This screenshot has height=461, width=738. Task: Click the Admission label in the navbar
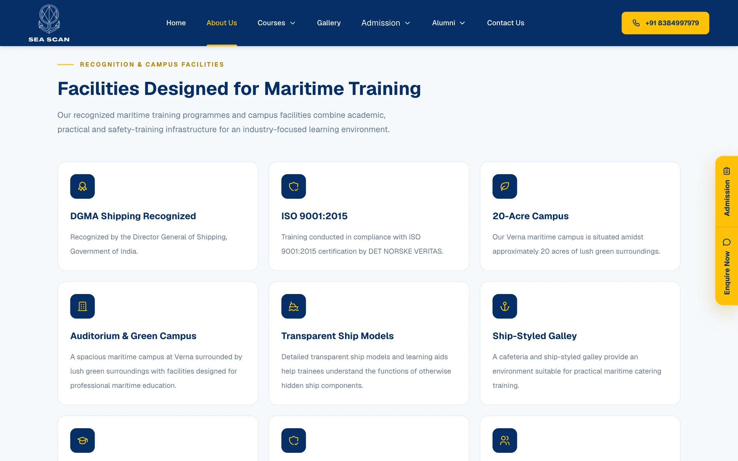click(381, 23)
